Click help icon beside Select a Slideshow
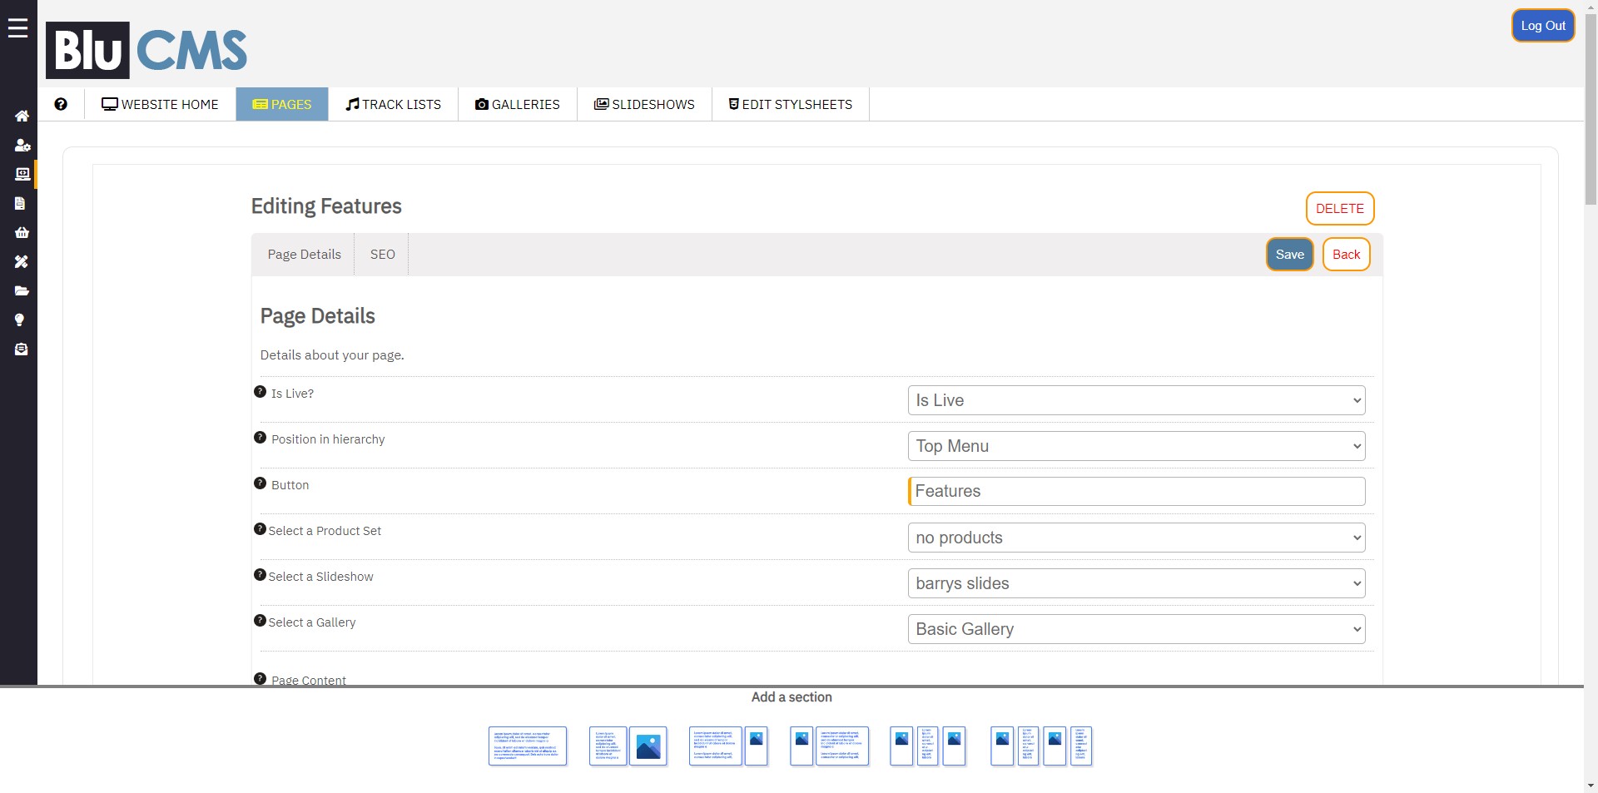1598x793 pixels. point(260,575)
